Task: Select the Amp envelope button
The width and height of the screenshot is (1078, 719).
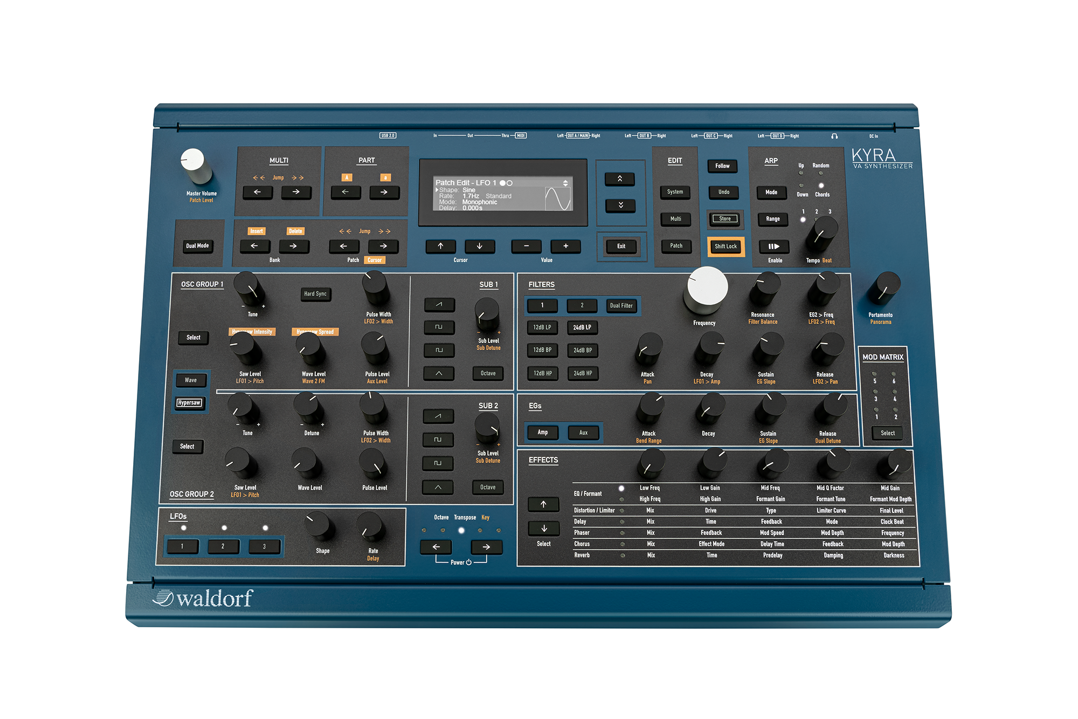Action: tap(543, 433)
